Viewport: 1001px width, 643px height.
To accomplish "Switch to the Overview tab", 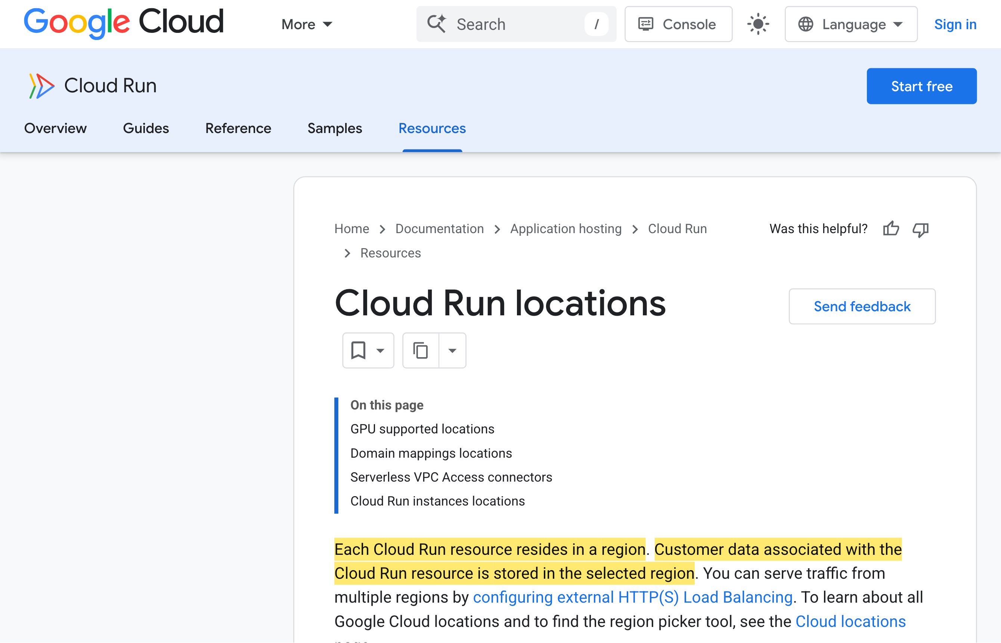I will pos(56,128).
